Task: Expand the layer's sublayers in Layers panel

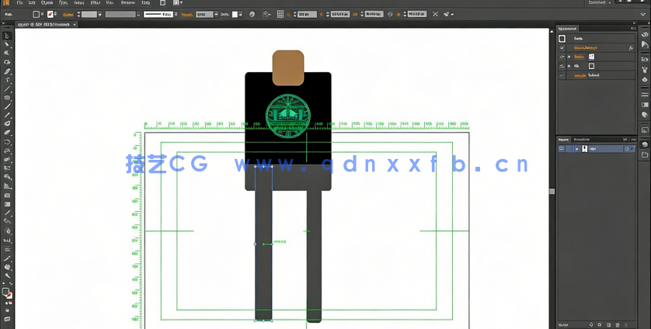Action: (x=576, y=148)
